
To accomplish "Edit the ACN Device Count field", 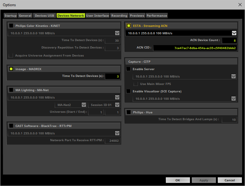I will click(229, 40).
